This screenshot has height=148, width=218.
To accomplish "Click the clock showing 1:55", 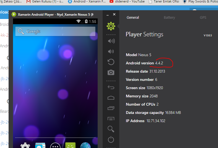I will 93,21.
